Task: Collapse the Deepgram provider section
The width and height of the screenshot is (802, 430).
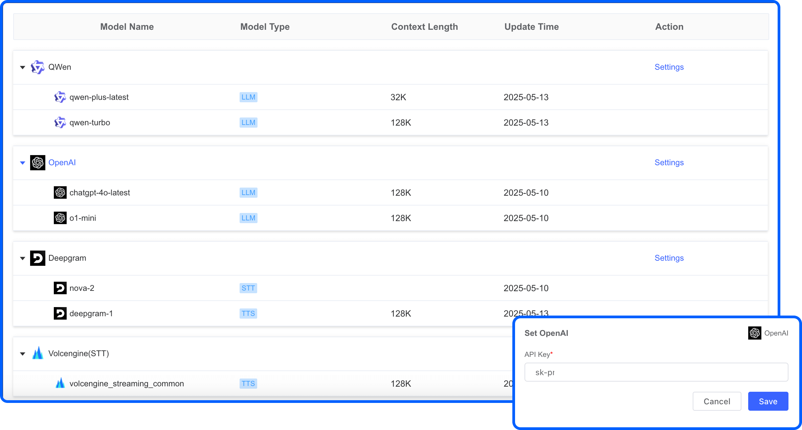Action: (22, 258)
